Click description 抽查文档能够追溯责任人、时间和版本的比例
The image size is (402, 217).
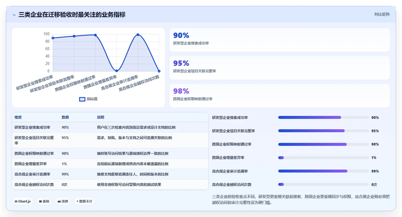click(x=133, y=174)
